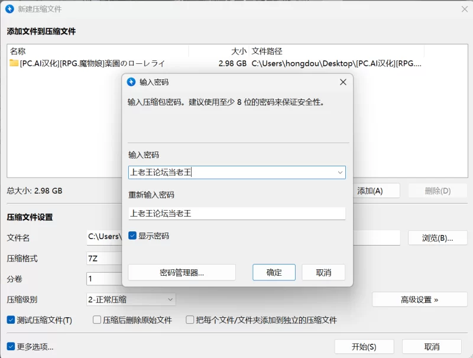Viewport: 473px width, 358px height.
Task: Click the 大小 column header
Action: (x=219, y=51)
